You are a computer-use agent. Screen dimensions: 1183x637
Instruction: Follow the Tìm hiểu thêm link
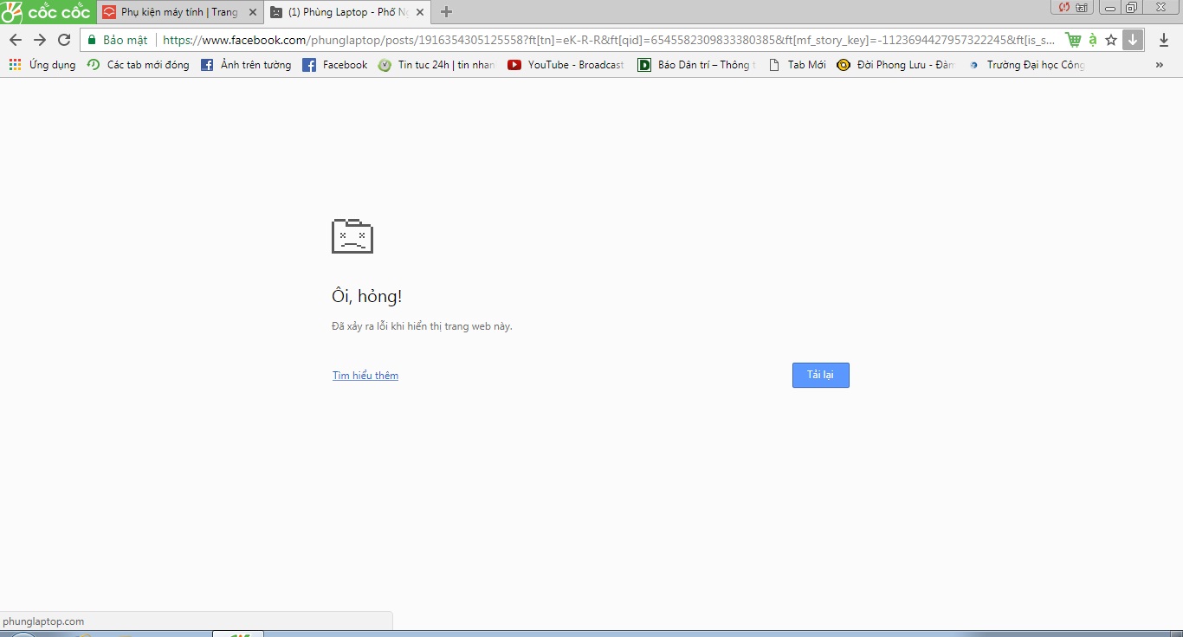(x=365, y=376)
